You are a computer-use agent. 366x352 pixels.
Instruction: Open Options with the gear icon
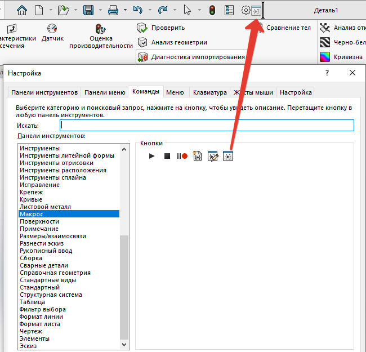(x=246, y=10)
